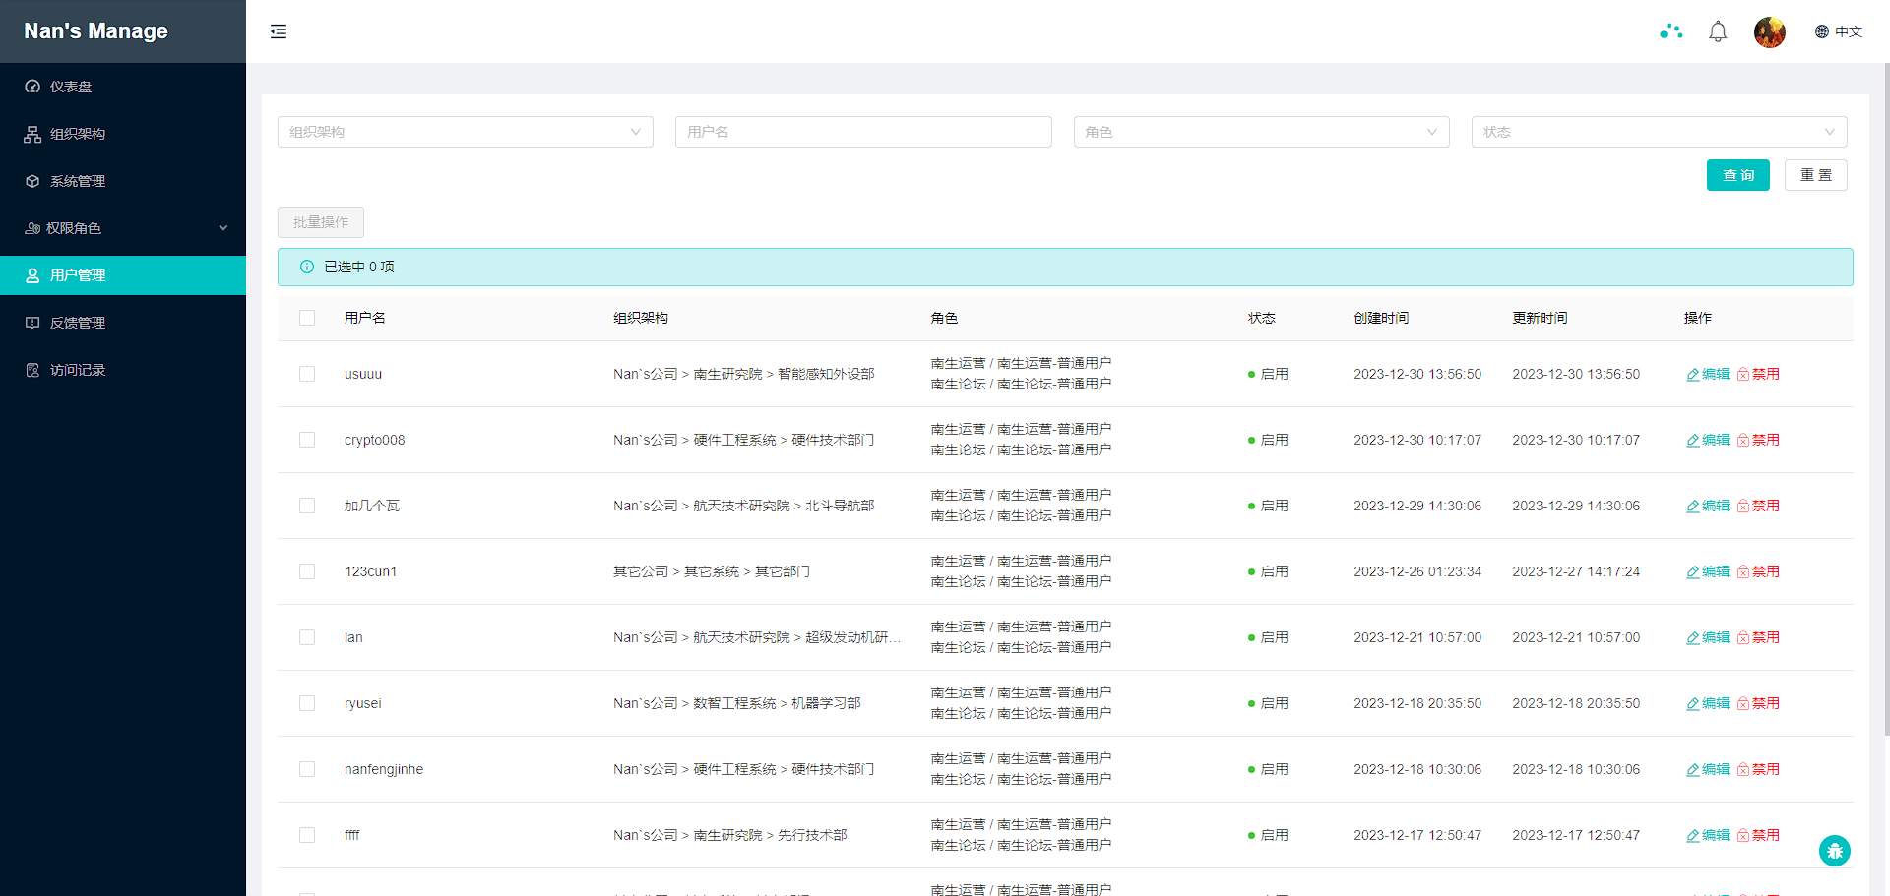This screenshot has width=1890, height=896.
Task: Open the 仪表盘 dashboard sidebar icon
Action: pos(32,86)
